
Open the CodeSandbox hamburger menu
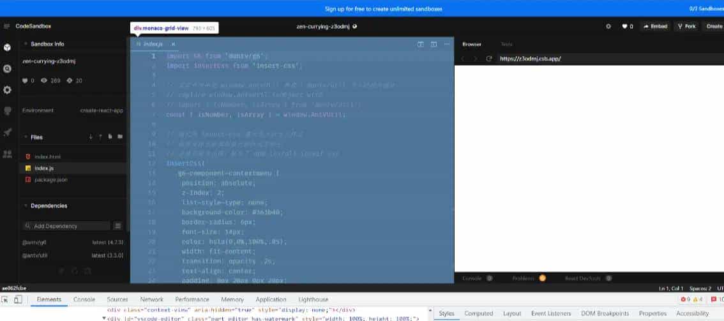[6, 26]
